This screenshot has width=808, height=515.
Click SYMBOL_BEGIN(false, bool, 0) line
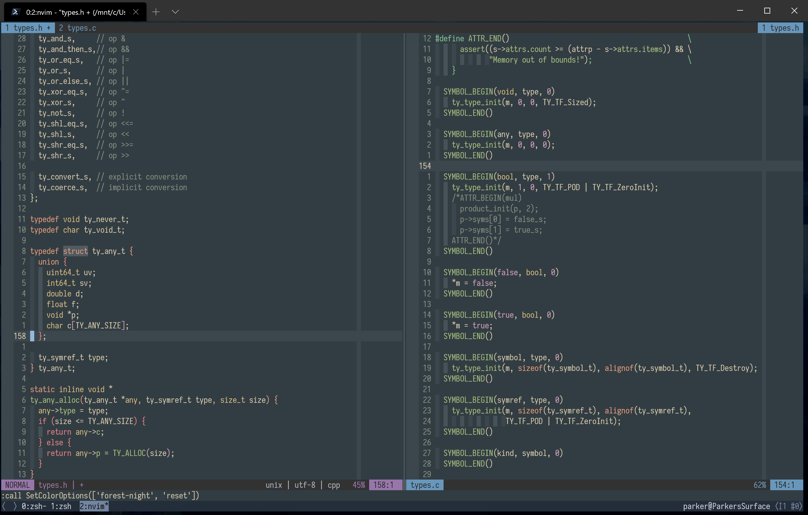[x=501, y=272]
